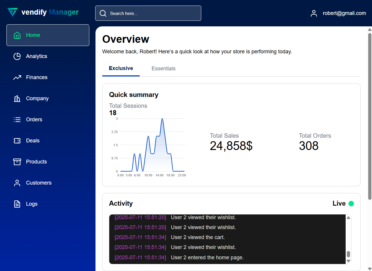Click the Home house icon
This screenshot has height=271, width=372.
17,35
